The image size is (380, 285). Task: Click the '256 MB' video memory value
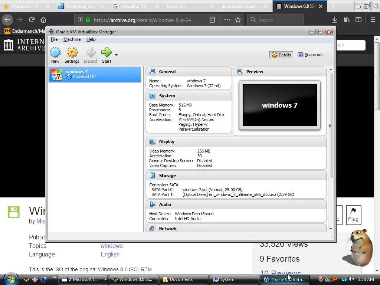[204, 151]
